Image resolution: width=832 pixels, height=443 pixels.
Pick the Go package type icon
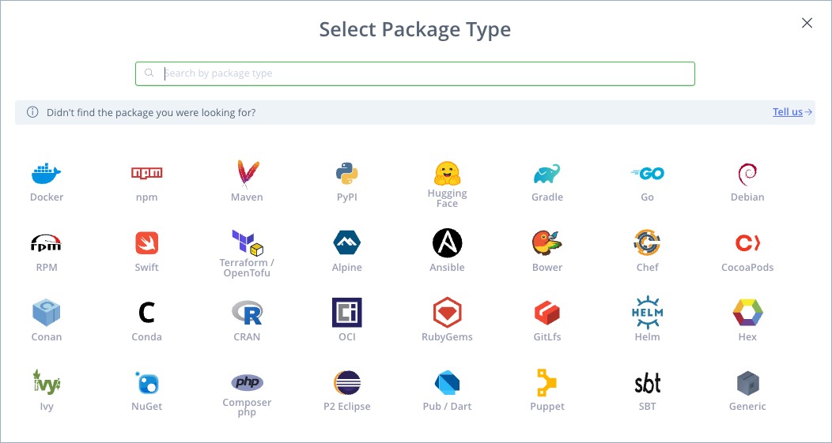(648, 173)
